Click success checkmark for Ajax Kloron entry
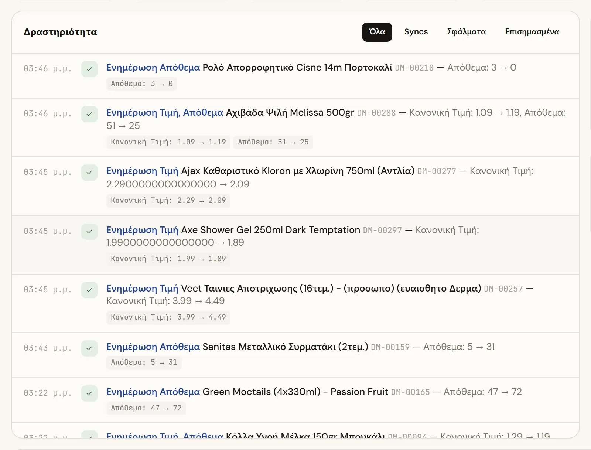Viewport: 591px width, 450px height. pos(89,173)
